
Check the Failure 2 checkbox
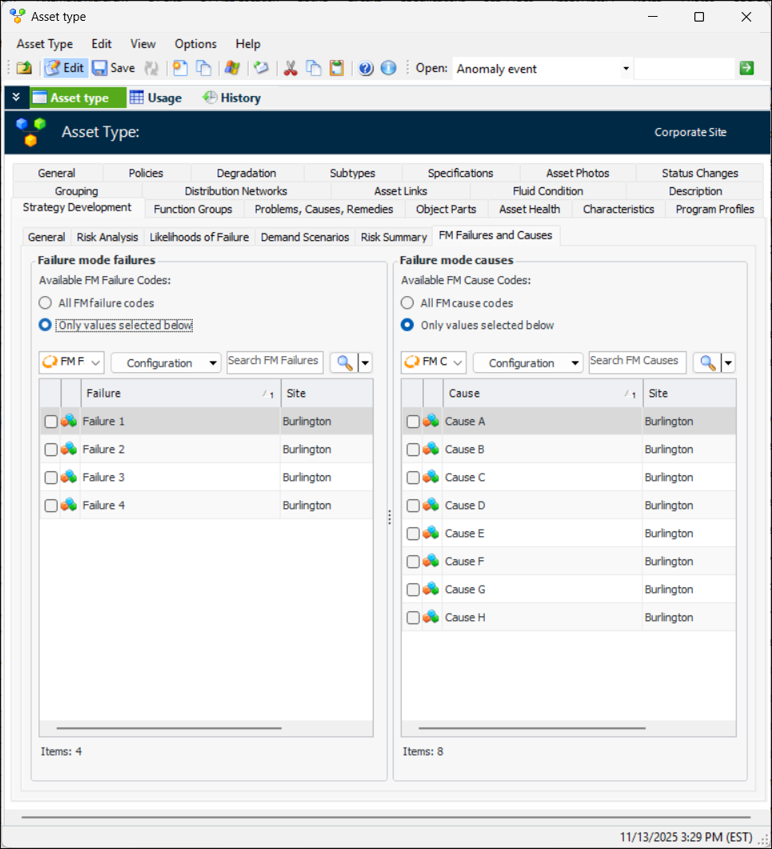(51, 450)
